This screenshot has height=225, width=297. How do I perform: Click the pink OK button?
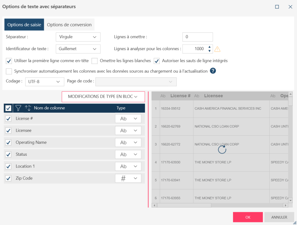[x=247, y=217]
